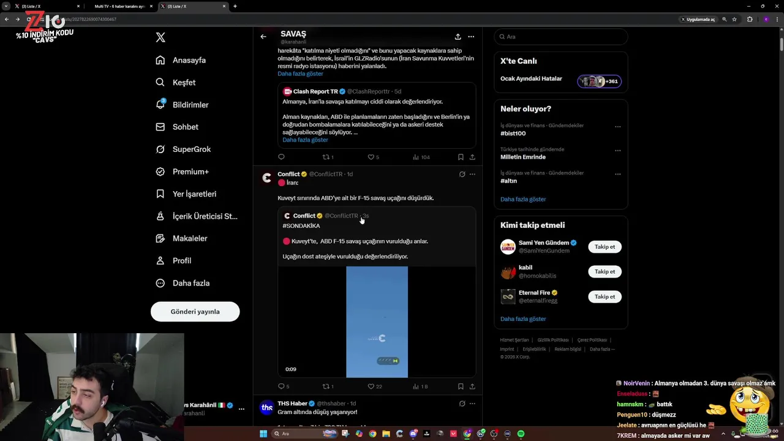Expand the Daha fazla menu

tap(183, 283)
